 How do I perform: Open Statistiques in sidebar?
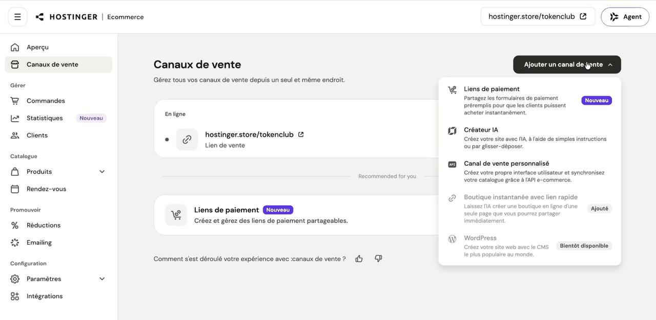(x=58, y=118)
